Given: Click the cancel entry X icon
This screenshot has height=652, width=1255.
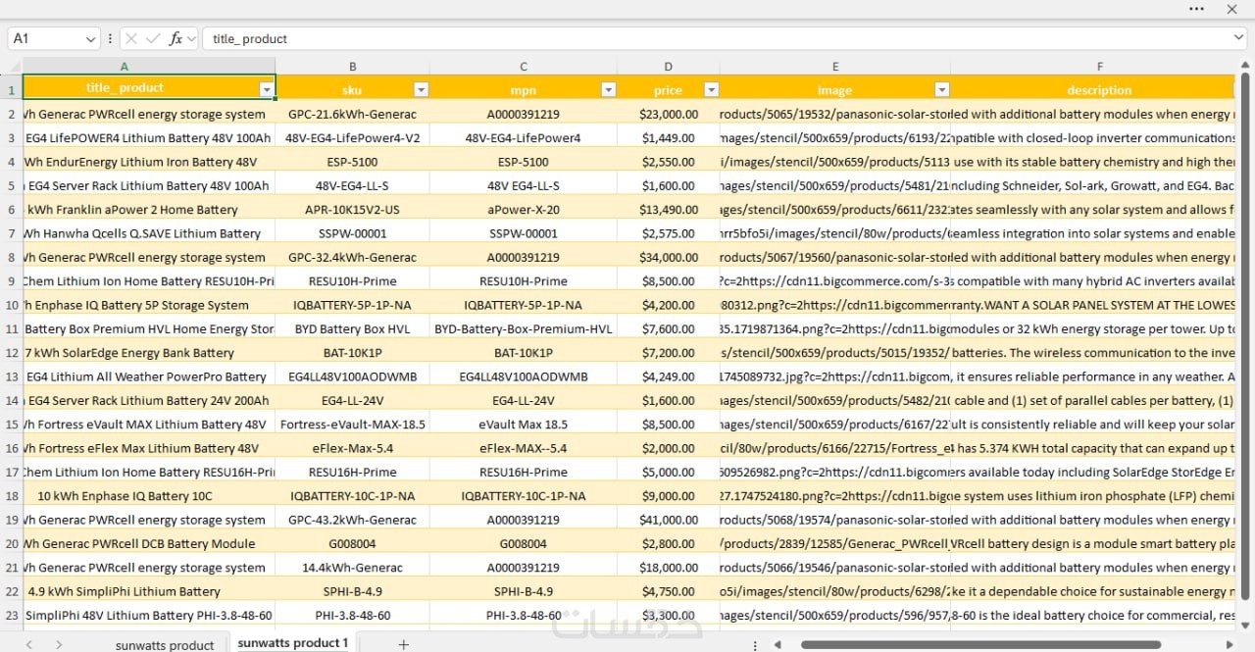Looking at the screenshot, I should pos(131,38).
